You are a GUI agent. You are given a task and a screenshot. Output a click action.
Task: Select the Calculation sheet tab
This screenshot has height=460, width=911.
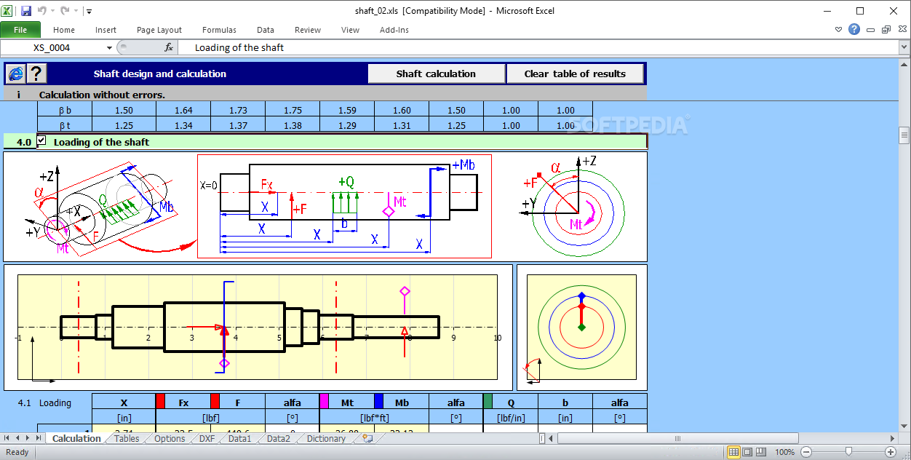[76, 438]
